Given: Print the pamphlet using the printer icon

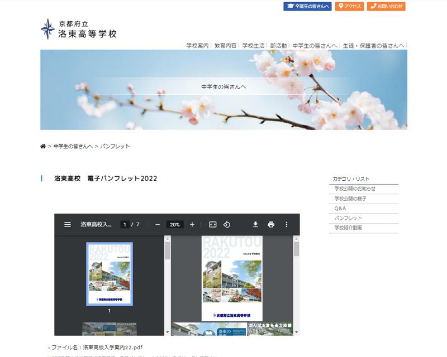Looking at the screenshot, I should click(271, 224).
